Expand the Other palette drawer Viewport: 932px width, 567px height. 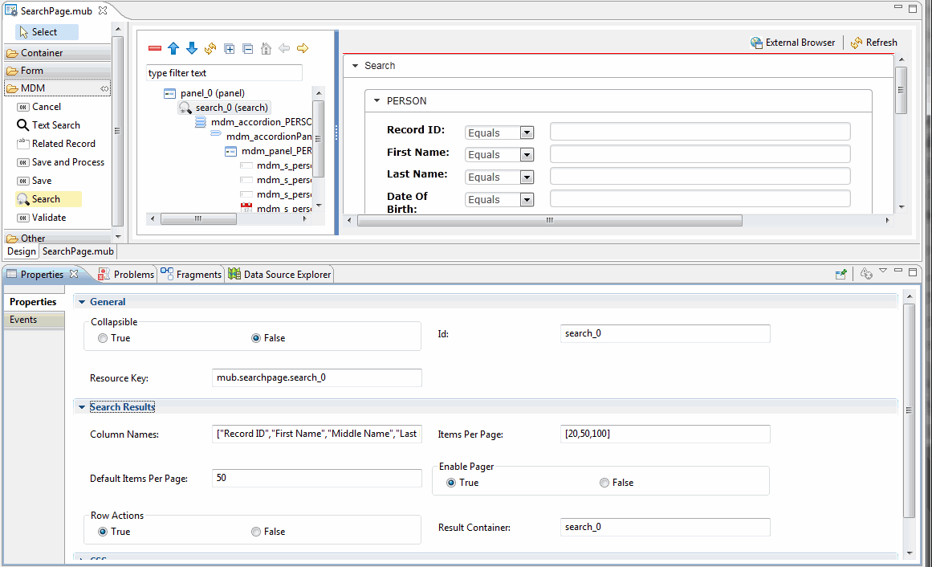[x=57, y=238]
